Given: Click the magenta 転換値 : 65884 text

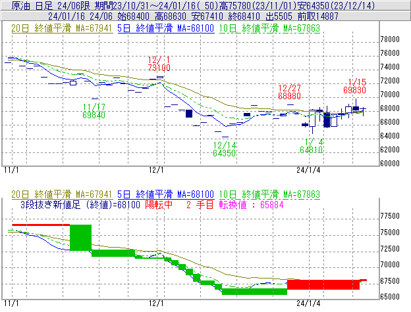Looking at the screenshot, I should pyautogui.click(x=252, y=204).
